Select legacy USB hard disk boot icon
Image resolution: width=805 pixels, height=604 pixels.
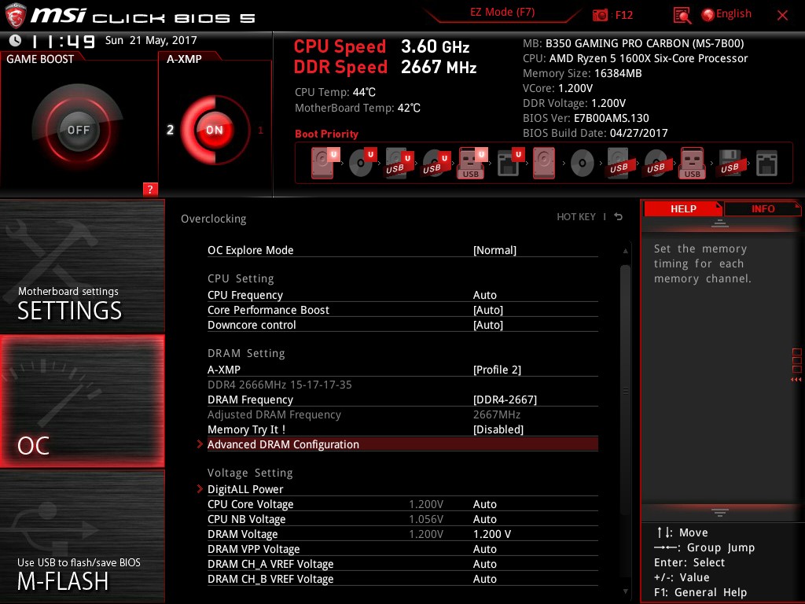619,163
